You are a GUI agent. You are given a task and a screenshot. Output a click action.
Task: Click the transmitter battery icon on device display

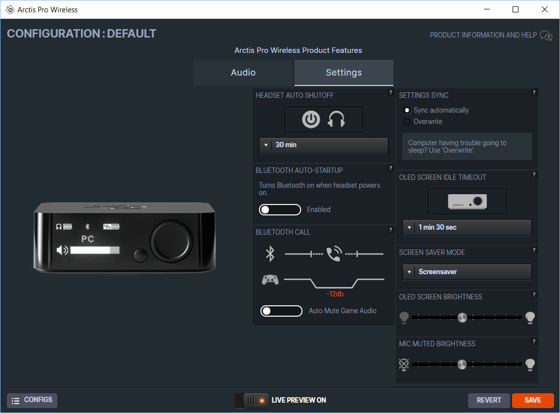click(x=111, y=227)
